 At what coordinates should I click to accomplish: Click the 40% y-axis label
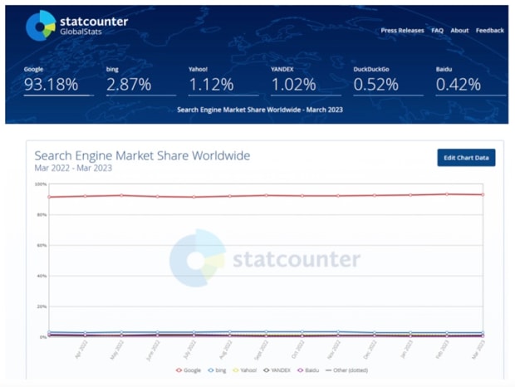click(x=42, y=276)
